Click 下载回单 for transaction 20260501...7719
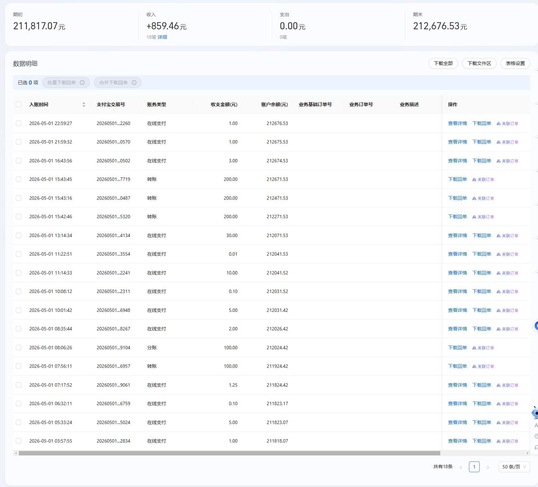 coord(457,179)
